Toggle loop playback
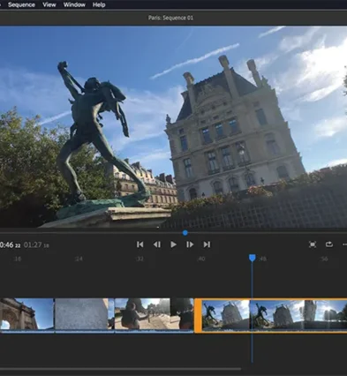The height and width of the screenshot is (376, 347). click(x=329, y=244)
